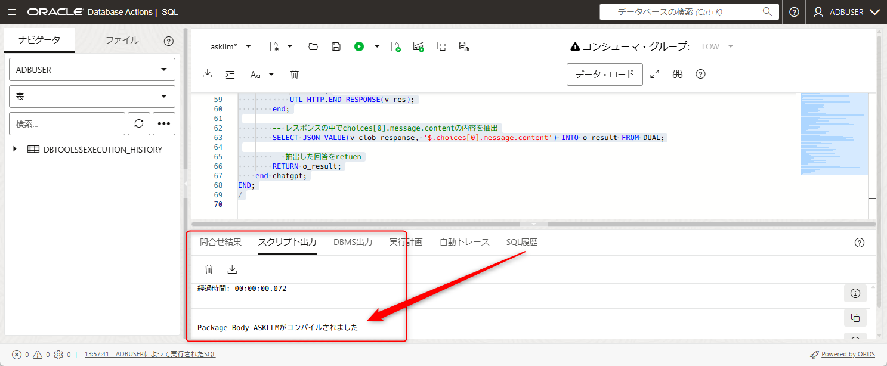Click the データ・ロード button
This screenshot has height=366, width=887.
click(605, 75)
